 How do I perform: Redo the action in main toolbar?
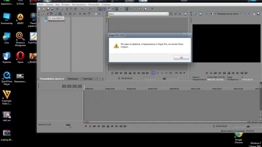tap(90, 9)
